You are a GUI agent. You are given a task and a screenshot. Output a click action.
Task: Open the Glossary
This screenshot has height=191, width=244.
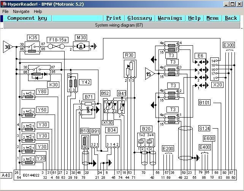pyautogui.click(x=139, y=18)
